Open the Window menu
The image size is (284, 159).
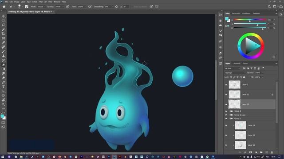[57, 2]
